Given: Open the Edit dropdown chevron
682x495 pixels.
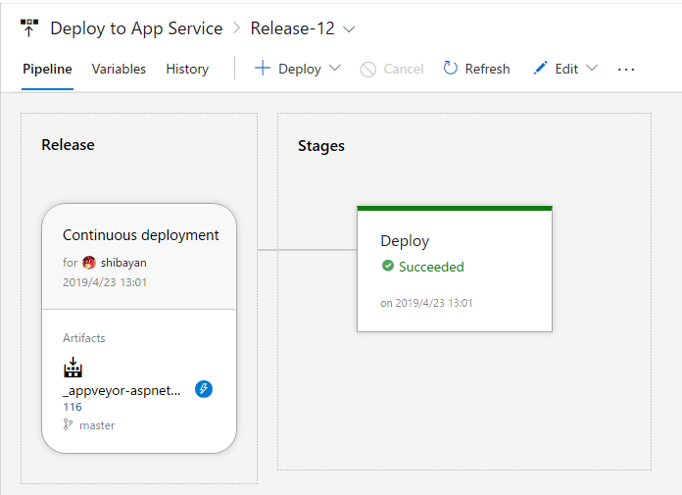Looking at the screenshot, I should point(592,69).
